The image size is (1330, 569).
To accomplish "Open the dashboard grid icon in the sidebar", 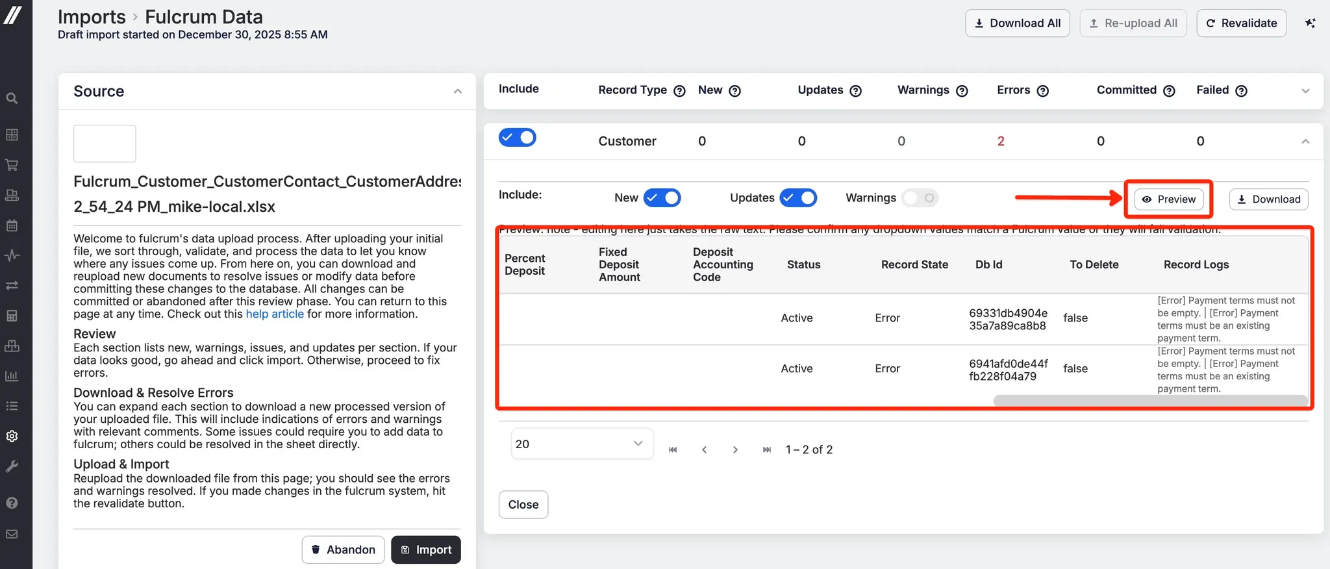I will point(12,134).
